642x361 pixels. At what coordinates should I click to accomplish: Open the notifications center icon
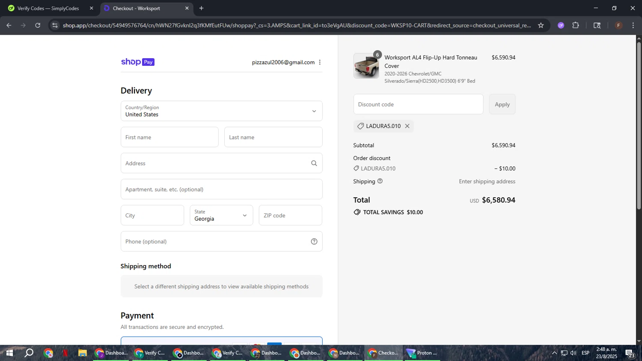[x=630, y=353]
